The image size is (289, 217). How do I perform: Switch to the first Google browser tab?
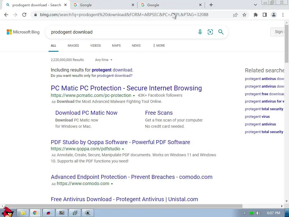(101, 5)
